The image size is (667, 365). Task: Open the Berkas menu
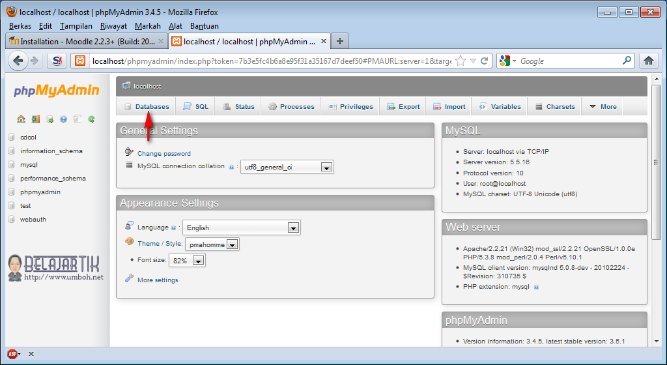click(20, 26)
